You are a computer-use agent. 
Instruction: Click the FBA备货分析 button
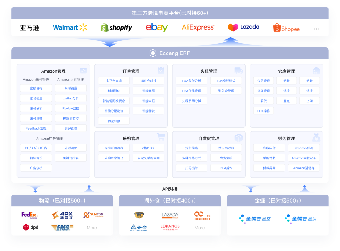click(191, 81)
